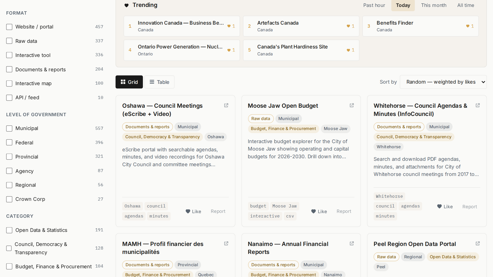Viewport: 493px width, 277px height.
Task: Click heart icon on Whitehorse card Like
Action: (x=439, y=206)
